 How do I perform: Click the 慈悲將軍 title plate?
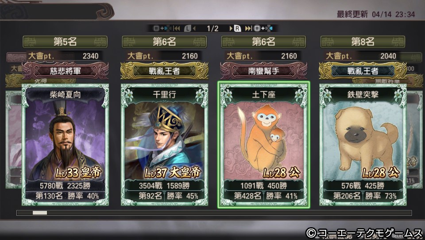click(x=65, y=71)
